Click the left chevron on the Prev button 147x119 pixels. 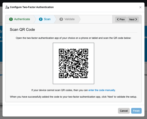tap(118, 19)
